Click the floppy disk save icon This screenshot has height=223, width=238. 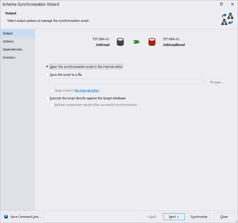[6, 217]
